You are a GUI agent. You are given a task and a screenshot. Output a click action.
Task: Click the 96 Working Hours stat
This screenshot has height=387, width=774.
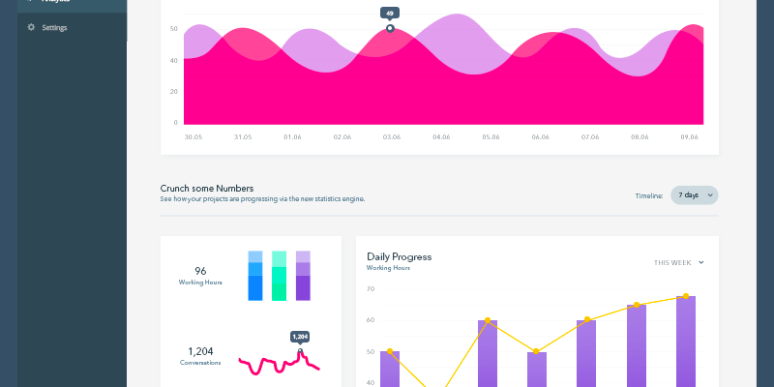click(200, 276)
